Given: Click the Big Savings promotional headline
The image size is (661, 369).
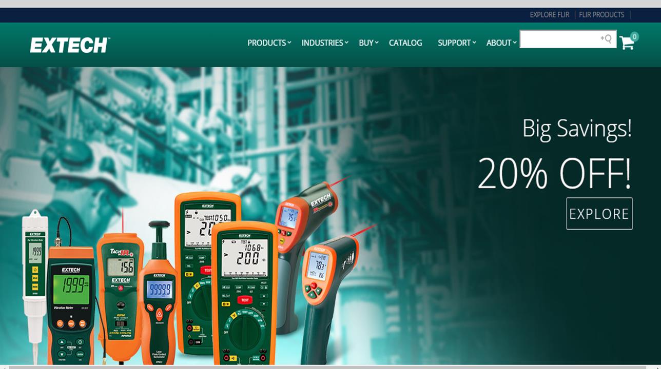Looking at the screenshot, I should pos(577,129).
